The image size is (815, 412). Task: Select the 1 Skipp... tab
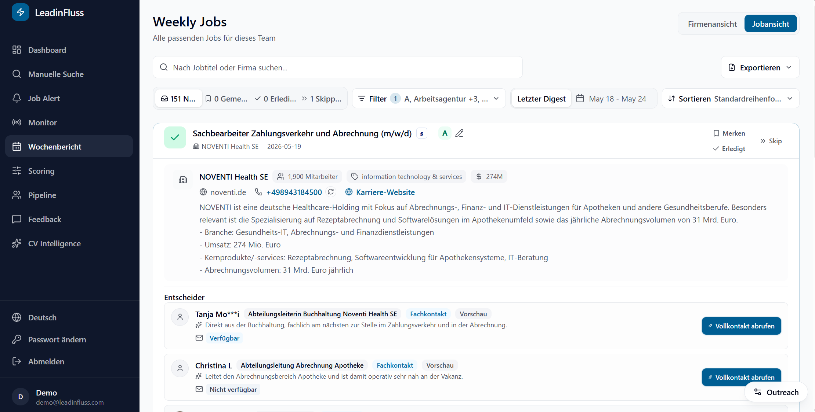coord(322,99)
